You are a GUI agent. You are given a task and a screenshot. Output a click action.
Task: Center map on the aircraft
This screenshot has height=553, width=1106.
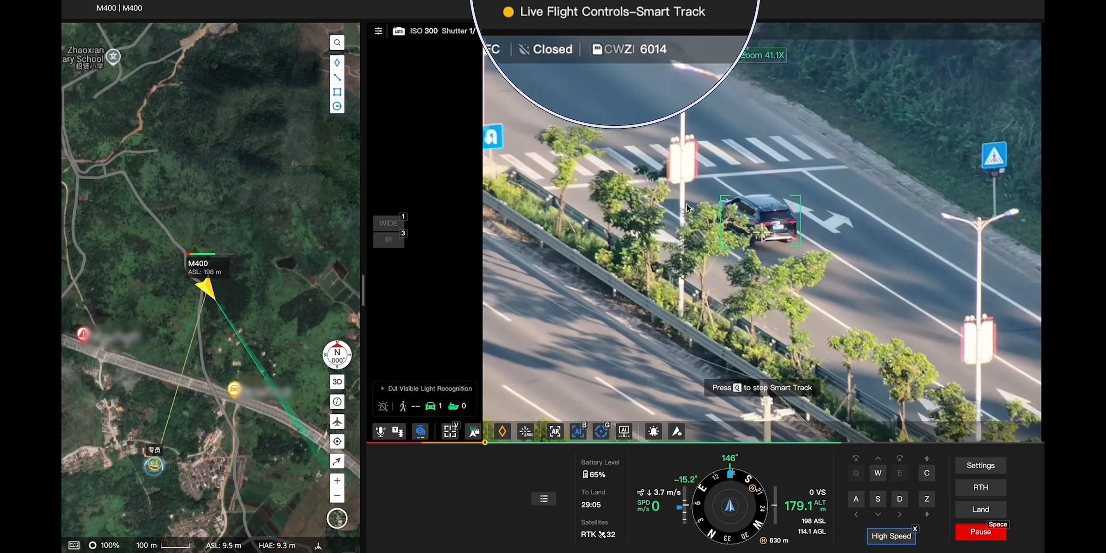coord(337,422)
